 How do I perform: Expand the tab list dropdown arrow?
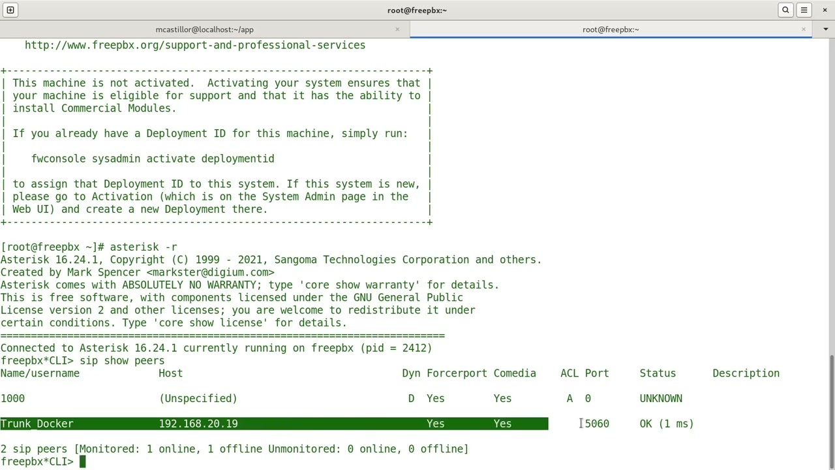point(825,29)
